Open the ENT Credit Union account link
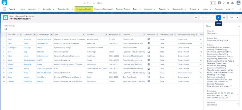The height and width of the screenshot is (110, 242). point(44,73)
